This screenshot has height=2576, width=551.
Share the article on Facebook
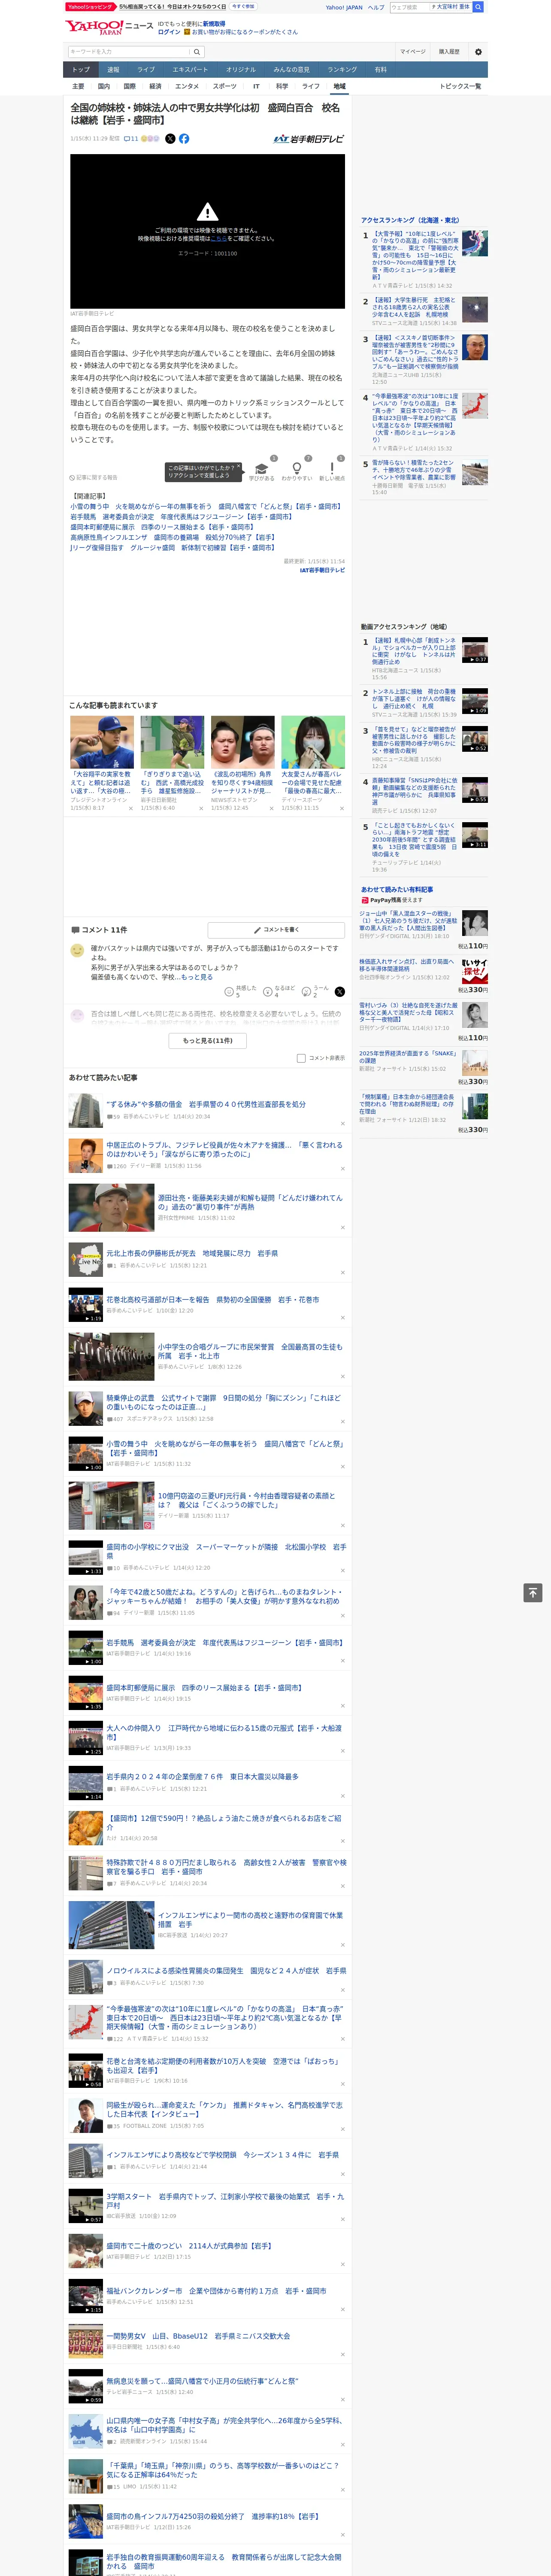click(184, 139)
